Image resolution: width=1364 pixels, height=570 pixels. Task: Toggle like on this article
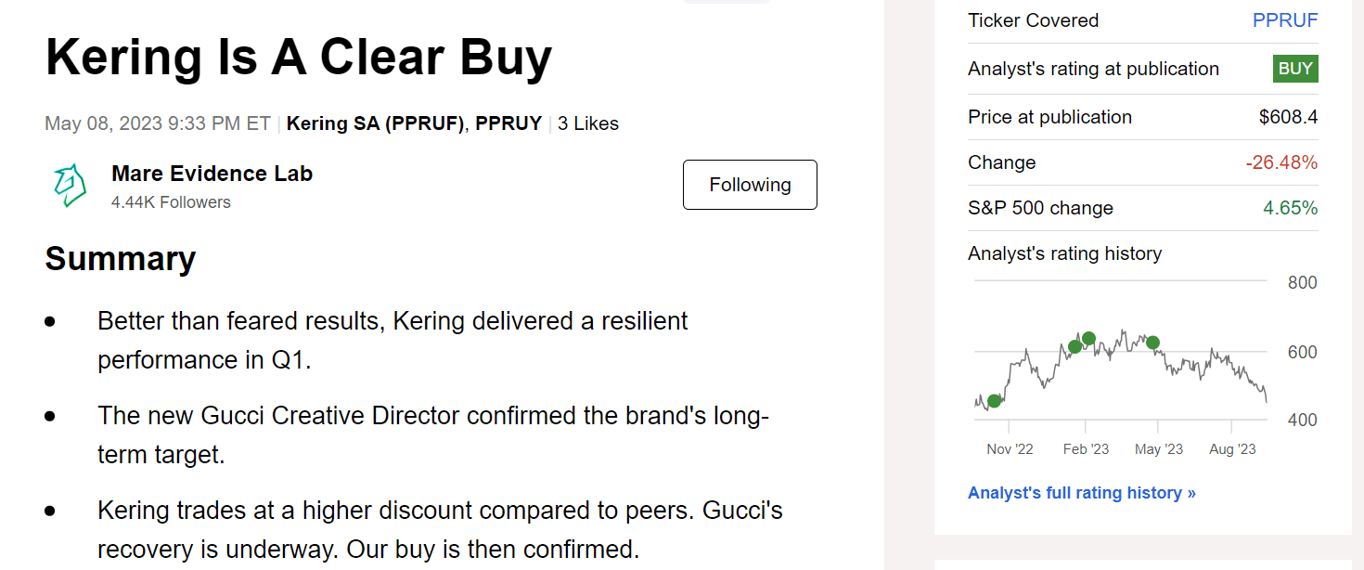(588, 123)
